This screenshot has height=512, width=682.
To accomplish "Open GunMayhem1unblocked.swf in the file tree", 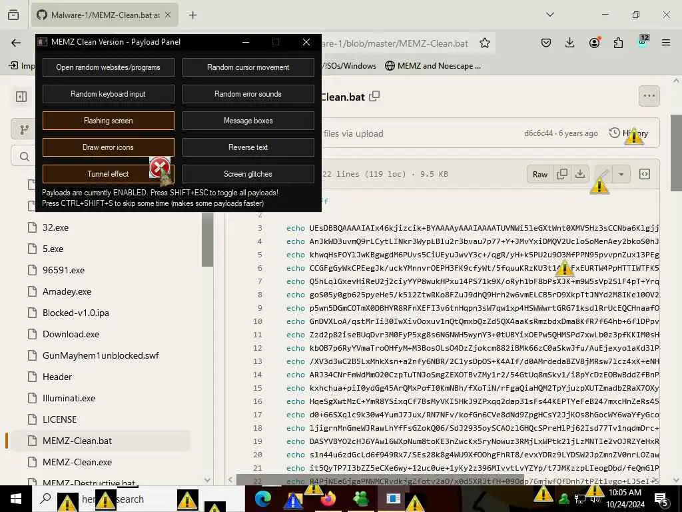I will coord(101,355).
